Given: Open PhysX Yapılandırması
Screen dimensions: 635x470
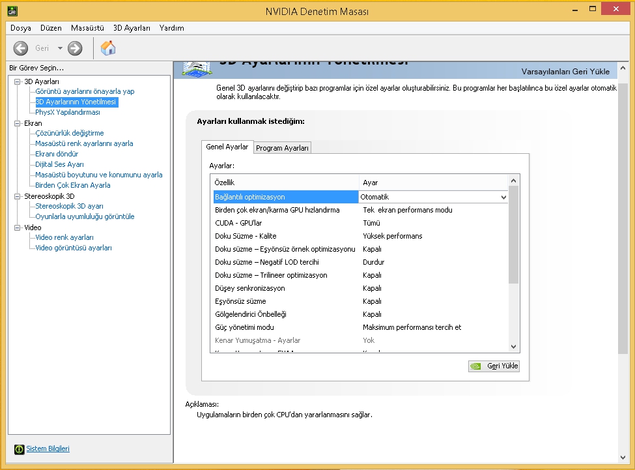Looking at the screenshot, I should tap(68, 112).
